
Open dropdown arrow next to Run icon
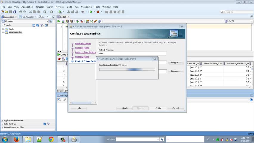pos(95,12)
